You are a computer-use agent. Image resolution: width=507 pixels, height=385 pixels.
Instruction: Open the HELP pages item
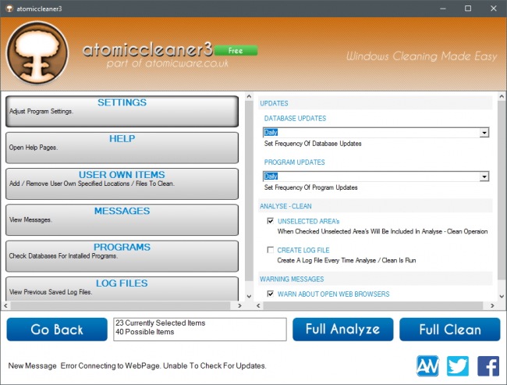[x=122, y=148]
